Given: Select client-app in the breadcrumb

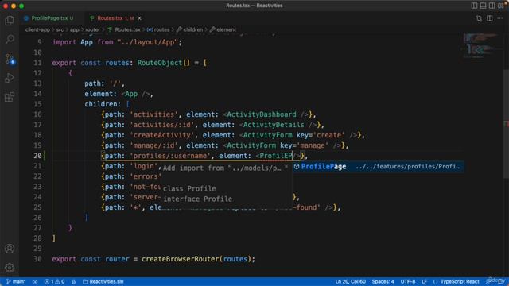Looking at the screenshot, I should [x=37, y=29].
